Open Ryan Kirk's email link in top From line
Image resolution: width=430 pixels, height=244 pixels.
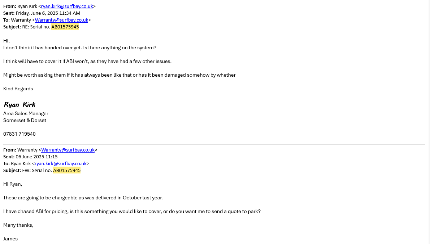coord(67,6)
